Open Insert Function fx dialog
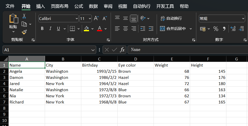 (122, 50)
